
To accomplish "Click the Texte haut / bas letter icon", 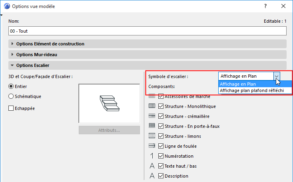I will (152, 166).
